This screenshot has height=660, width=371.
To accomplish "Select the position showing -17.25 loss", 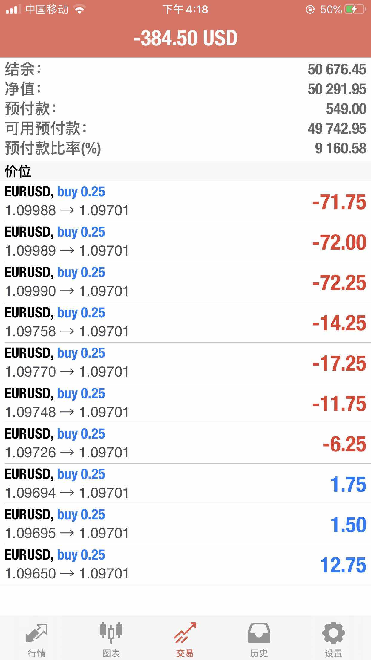I will coord(185,363).
